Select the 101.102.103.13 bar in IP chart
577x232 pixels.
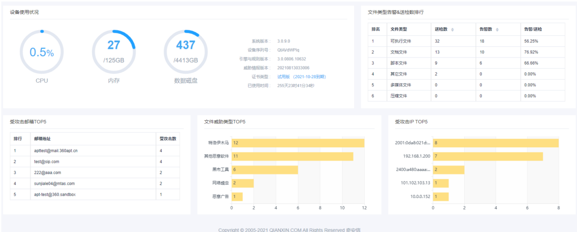point(440,183)
